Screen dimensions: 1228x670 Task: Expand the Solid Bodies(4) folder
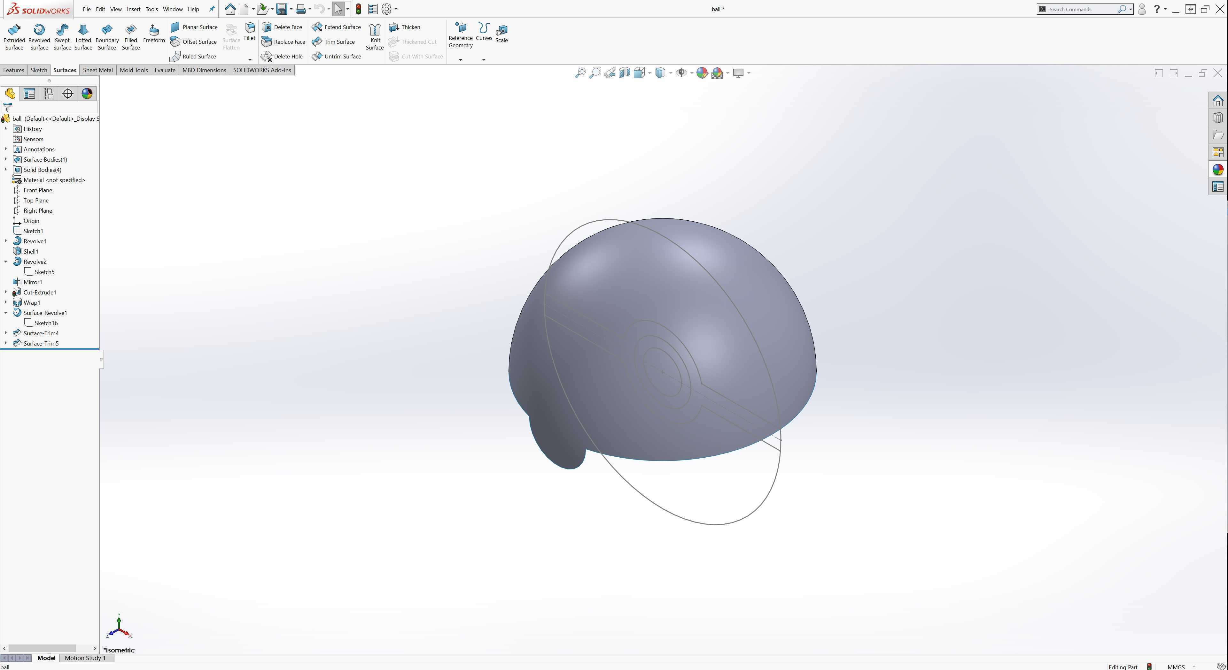pyautogui.click(x=5, y=170)
